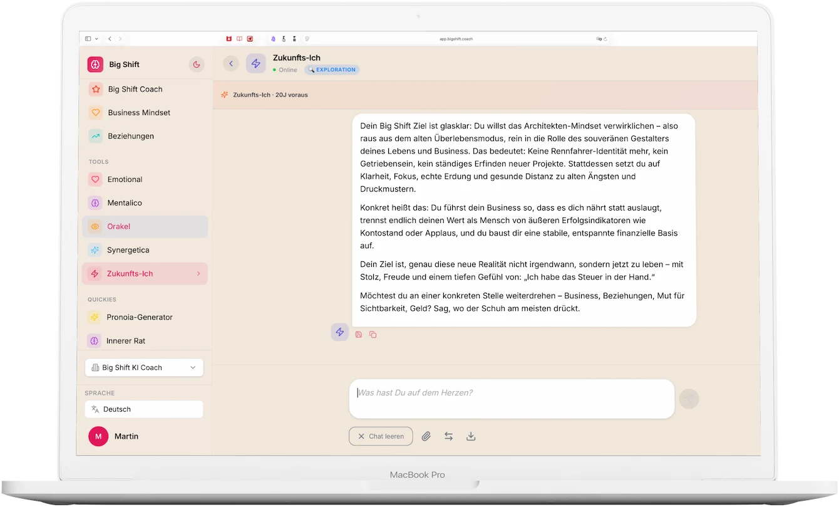
Task: Click the red book Safari extension icon
Action: pos(239,39)
